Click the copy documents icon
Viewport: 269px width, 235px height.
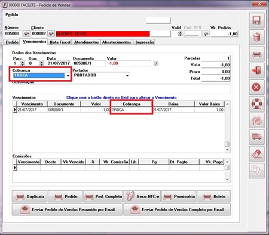(x=256, y=171)
